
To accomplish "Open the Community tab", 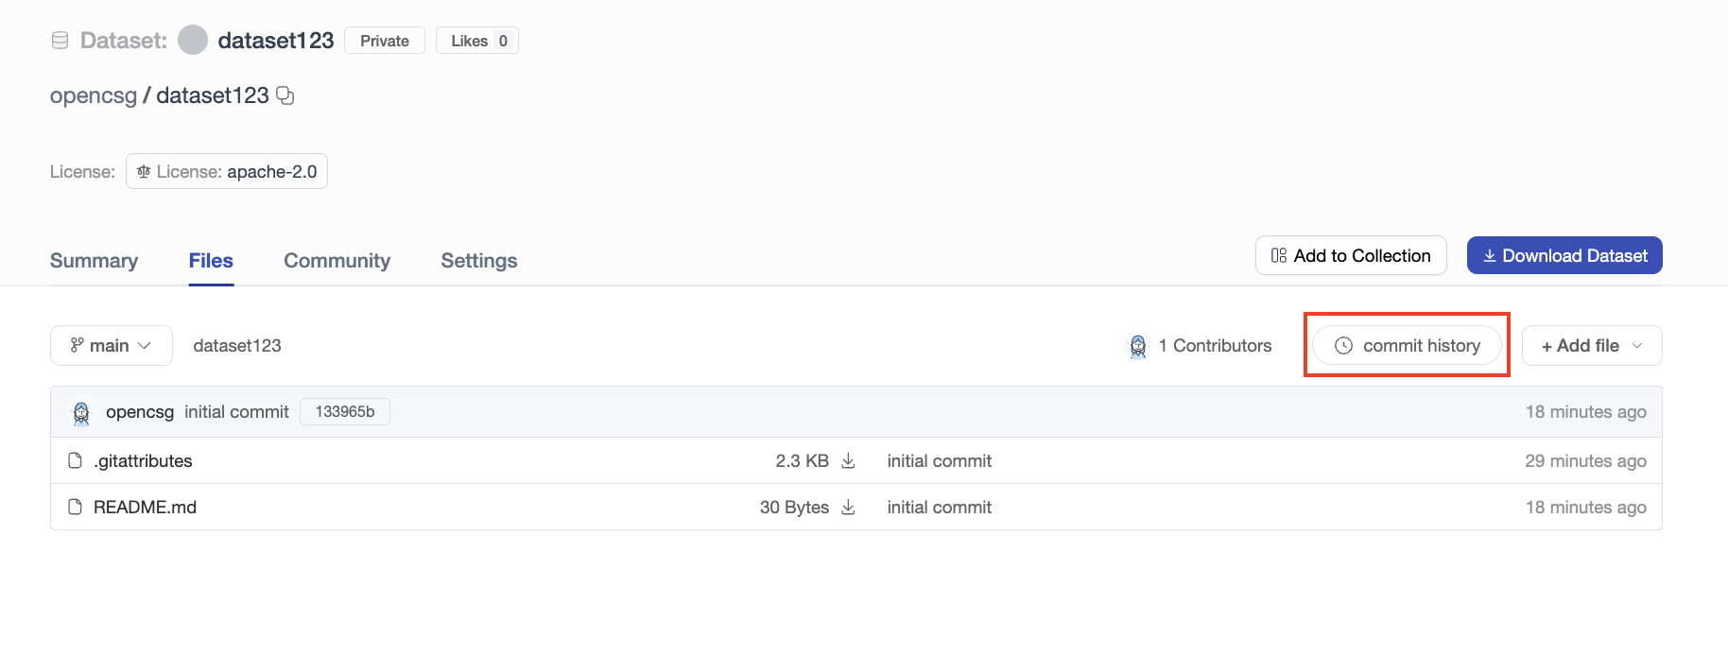I will 337,261.
